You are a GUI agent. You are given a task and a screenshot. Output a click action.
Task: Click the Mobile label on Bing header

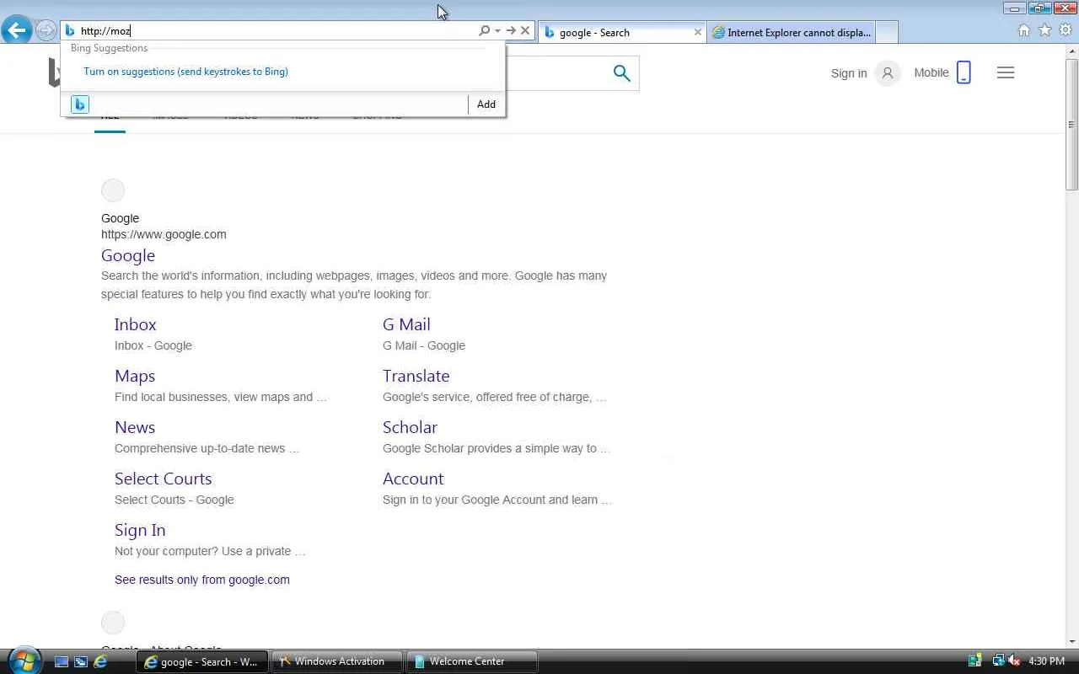point(931,72)
